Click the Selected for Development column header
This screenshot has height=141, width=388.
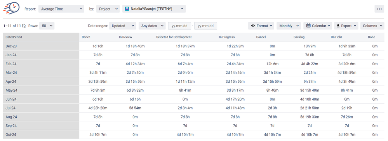point(174,37)
